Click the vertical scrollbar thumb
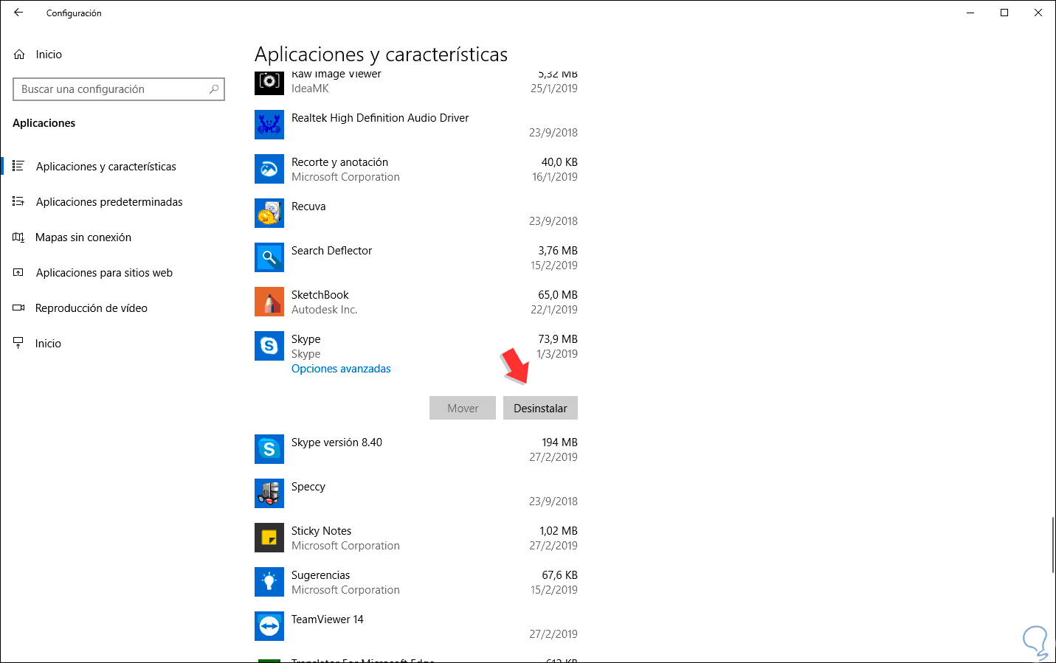1056x663 pixels. (1052, 545)
